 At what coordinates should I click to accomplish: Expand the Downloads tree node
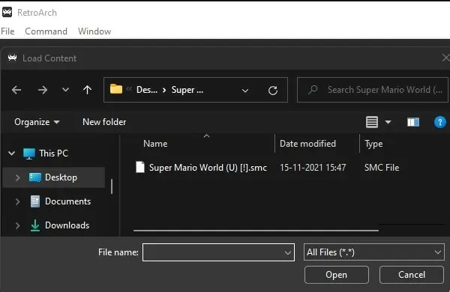point(17,225)
